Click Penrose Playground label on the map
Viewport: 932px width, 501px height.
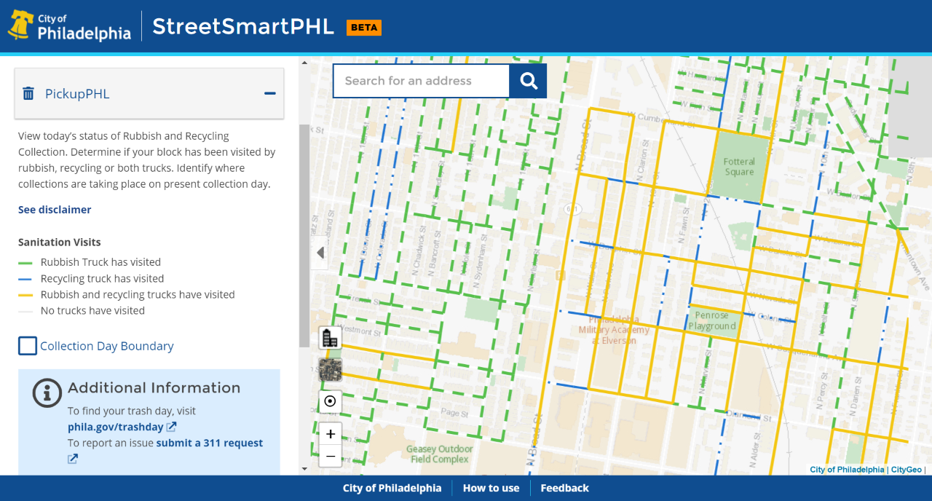tap(712, 320)
